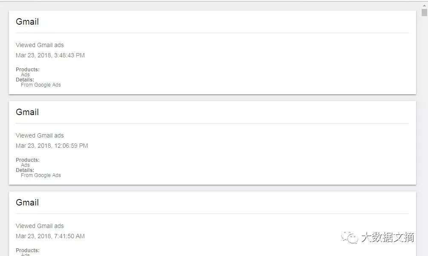Click the Products label in third card
Viewport: 428px width, 256px height.
tap(28, 250)
